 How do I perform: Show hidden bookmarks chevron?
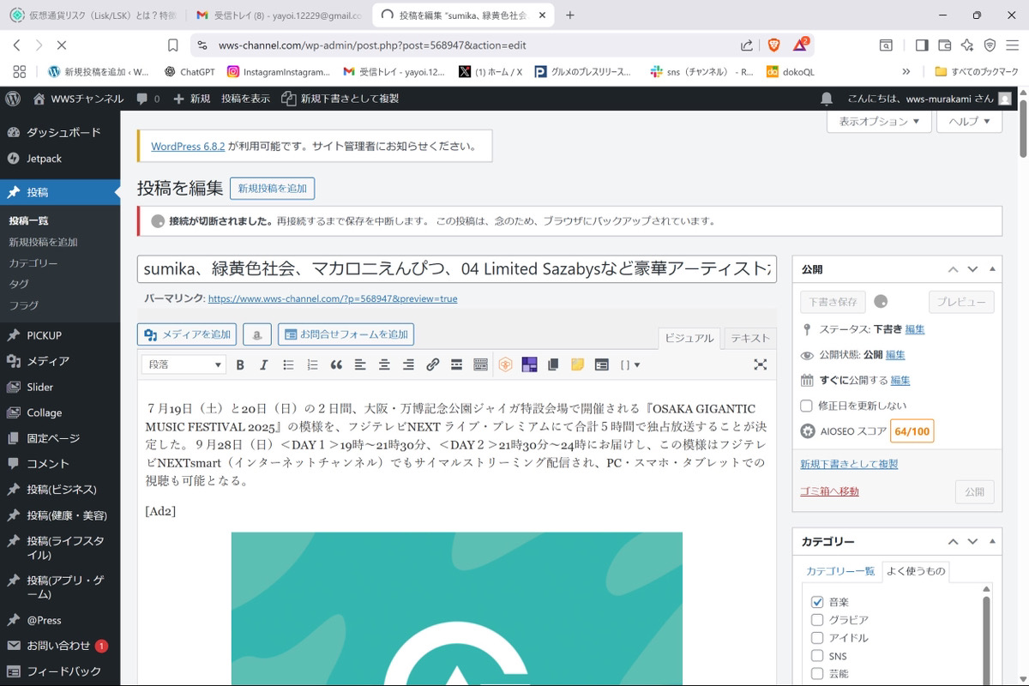point(906,72)
